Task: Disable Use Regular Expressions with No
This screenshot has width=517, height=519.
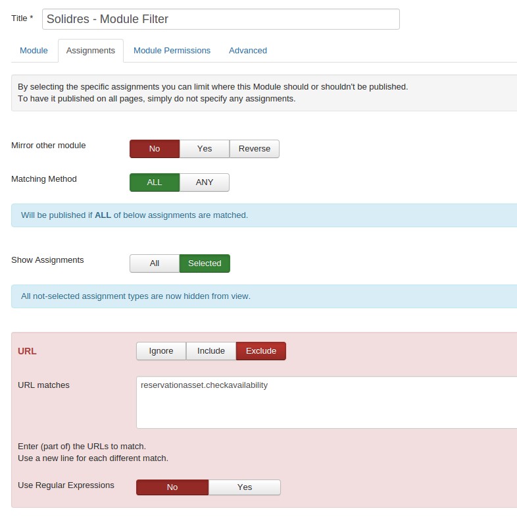Action: (x=172, y=487)
